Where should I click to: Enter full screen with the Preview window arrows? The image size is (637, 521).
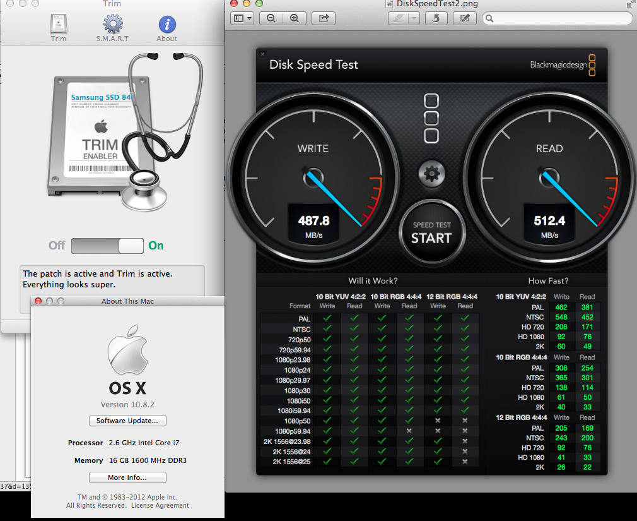click(630, 4)
